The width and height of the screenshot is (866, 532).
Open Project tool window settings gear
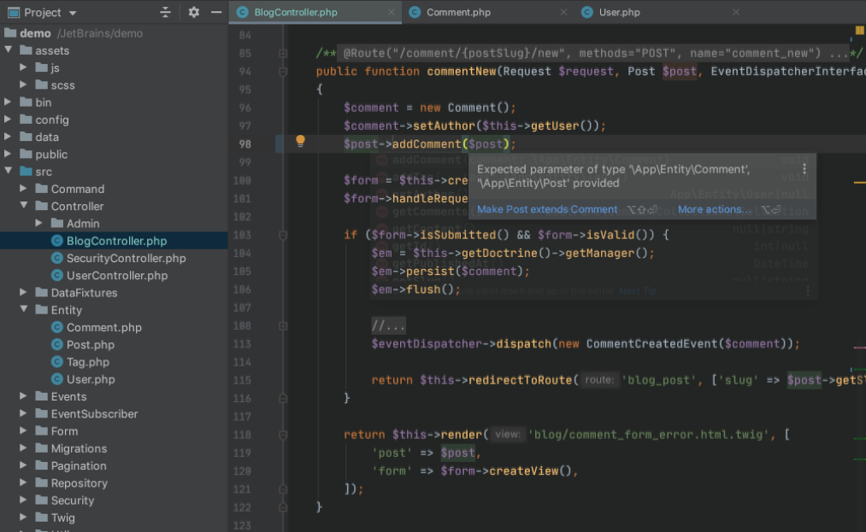coord(193,12)
